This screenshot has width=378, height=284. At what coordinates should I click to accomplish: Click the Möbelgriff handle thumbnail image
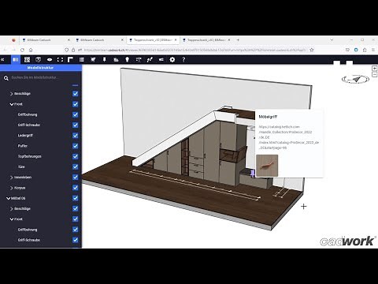(267, 166)
